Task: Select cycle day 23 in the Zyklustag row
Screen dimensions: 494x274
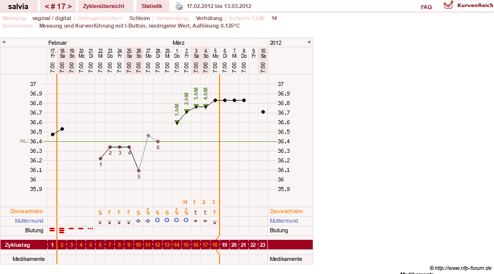Action: (262, 245)
